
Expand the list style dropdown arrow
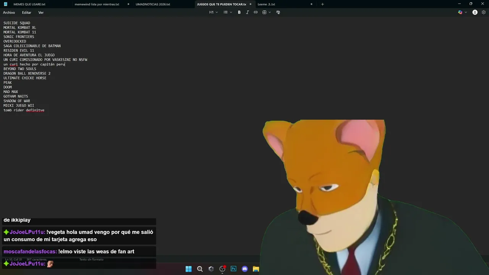coord(231,12)
